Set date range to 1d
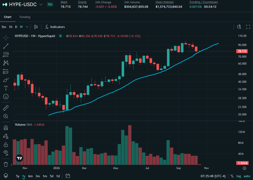Image resolution: width=253 pixels, height=180 pixels. click(58, 176)
